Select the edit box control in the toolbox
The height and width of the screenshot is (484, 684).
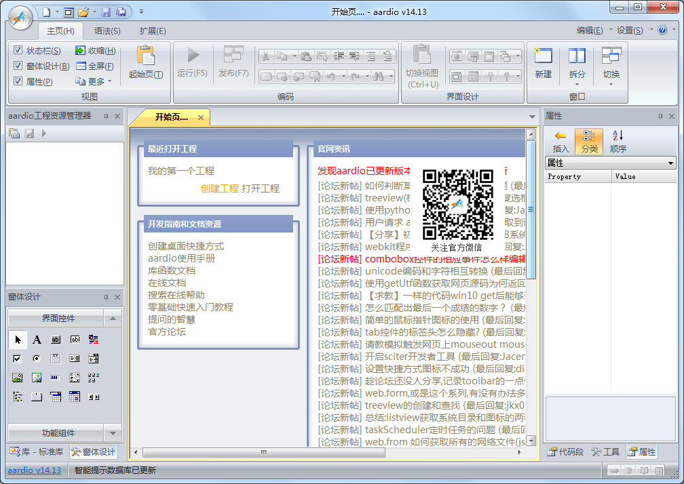75,340
